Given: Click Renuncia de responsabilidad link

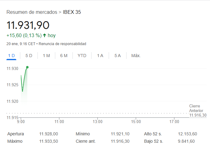Looking at the screenshot, I should click(62, 44).
